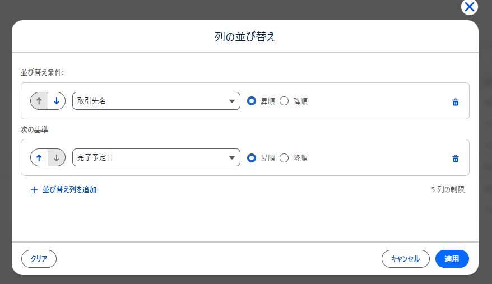
Task: Select 降順 for the 取引先名 row
Action: pos(284,101)
